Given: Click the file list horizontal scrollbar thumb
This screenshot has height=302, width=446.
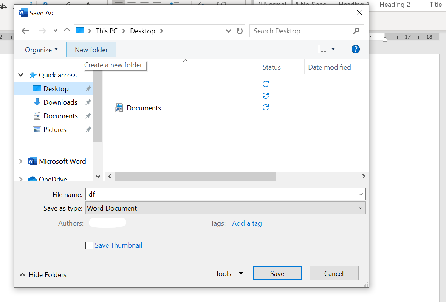Looking at the screenshot, I should pyautogui.click(x=195, y=176).
